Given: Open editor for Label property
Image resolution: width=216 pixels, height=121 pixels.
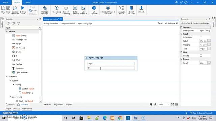Looking at the screenshot, I should (x=209, y=41).
